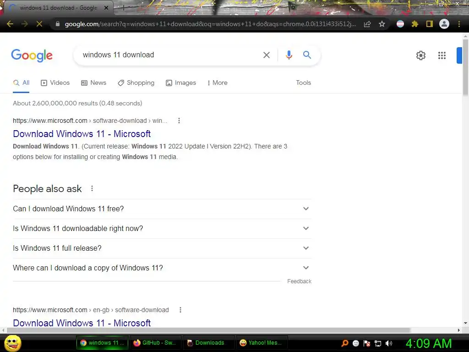Open the search Tools options

pyautogui.click(x=303, y=82)
